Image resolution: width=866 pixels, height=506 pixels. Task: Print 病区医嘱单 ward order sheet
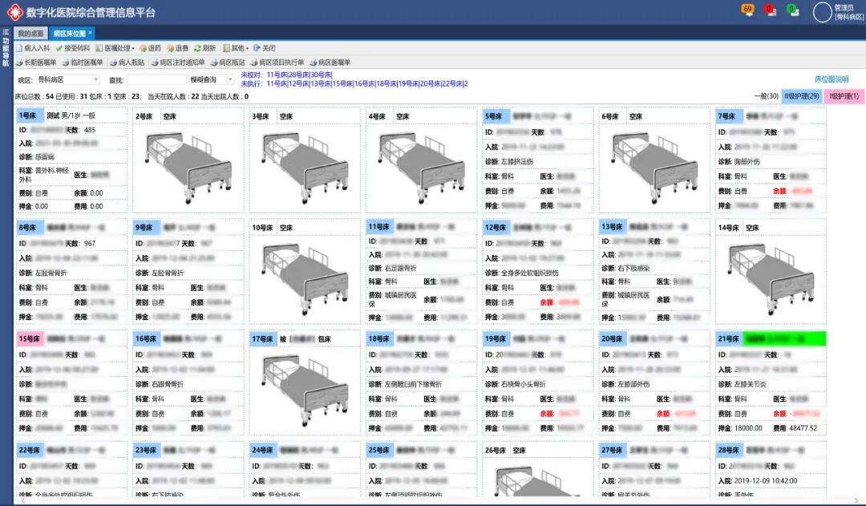[330, 63]
